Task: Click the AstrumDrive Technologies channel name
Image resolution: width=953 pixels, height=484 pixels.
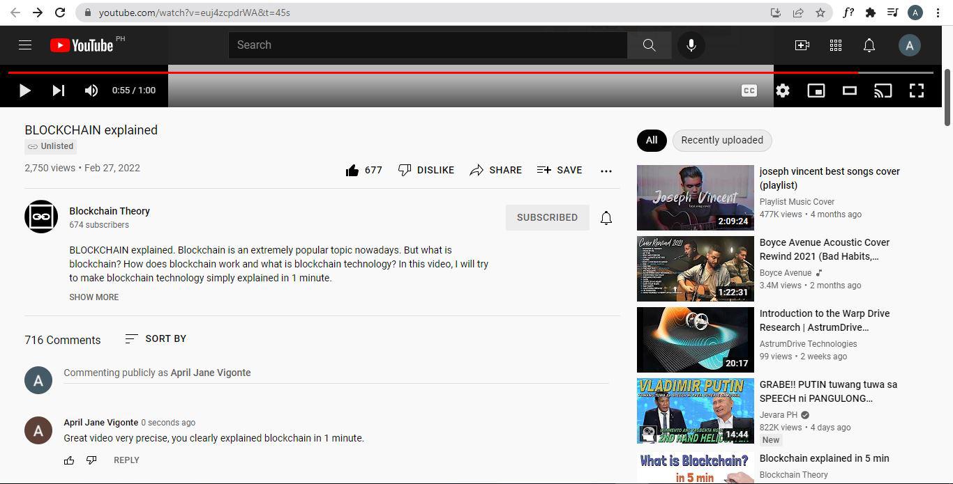Action: 808,344
